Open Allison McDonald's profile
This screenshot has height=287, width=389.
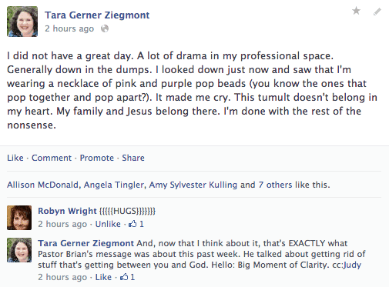point(42,185)
